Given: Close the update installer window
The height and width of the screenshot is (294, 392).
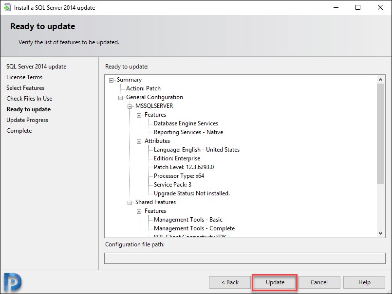Looking at the screenshot, I should click(x=380, y=7).
